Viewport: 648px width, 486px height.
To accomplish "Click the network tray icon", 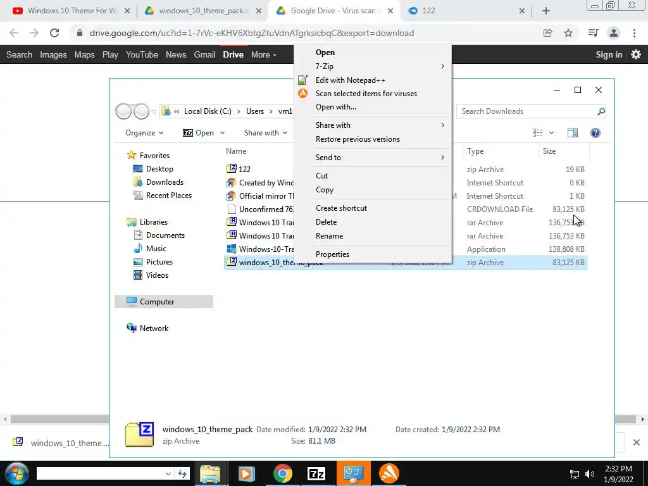I will pyautogui.click(x=575, y=474).
